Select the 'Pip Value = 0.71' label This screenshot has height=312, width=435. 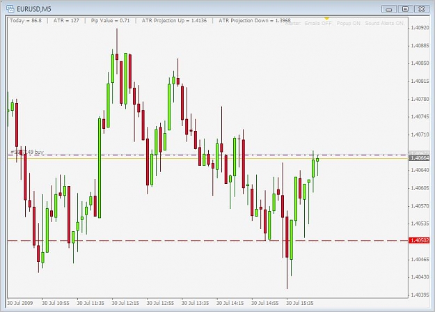click(111, 20)
